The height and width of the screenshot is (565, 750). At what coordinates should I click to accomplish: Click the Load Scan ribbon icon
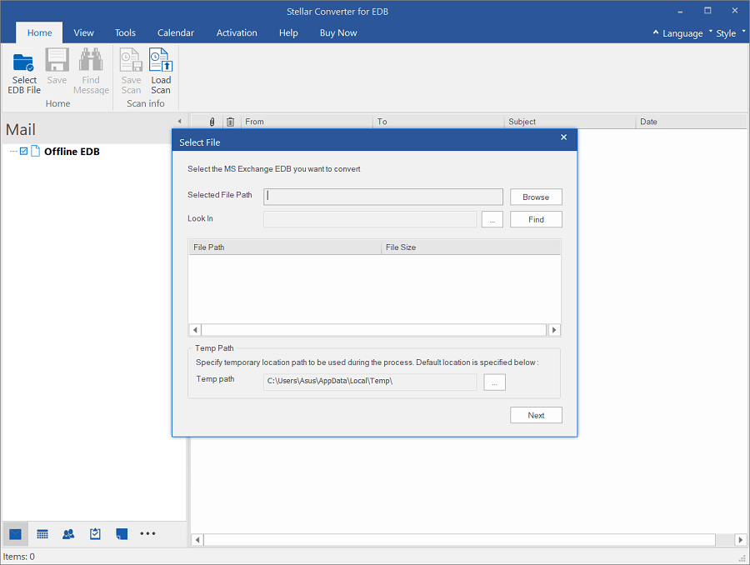click(x=161, y=72)
